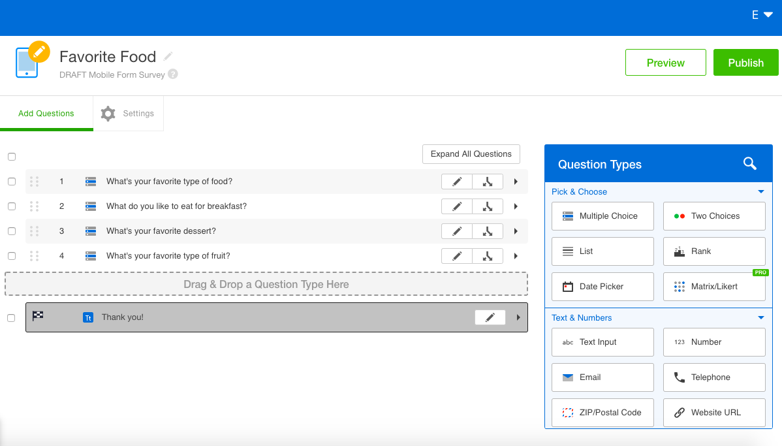Click branching icon for question 4
The width and height of the screenshot is (782, 446).
tap(488, 256)
